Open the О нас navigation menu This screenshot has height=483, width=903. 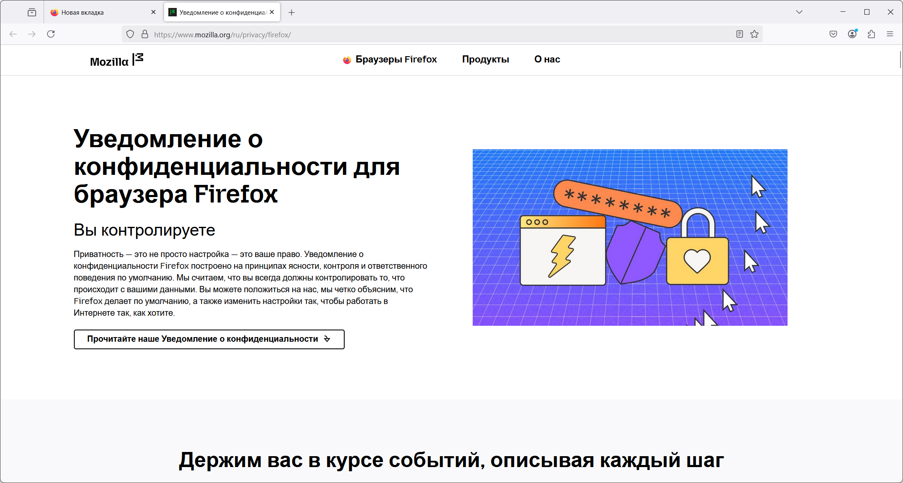pyautogui.click(x=547, y=60)
